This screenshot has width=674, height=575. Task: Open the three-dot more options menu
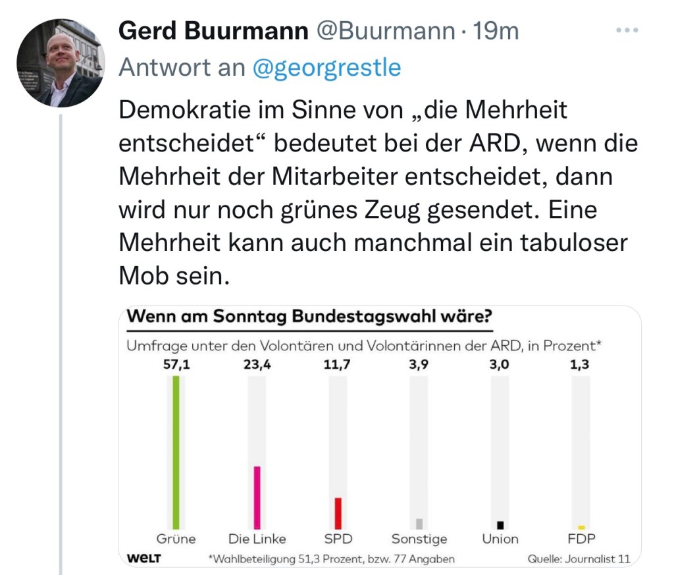627,31
